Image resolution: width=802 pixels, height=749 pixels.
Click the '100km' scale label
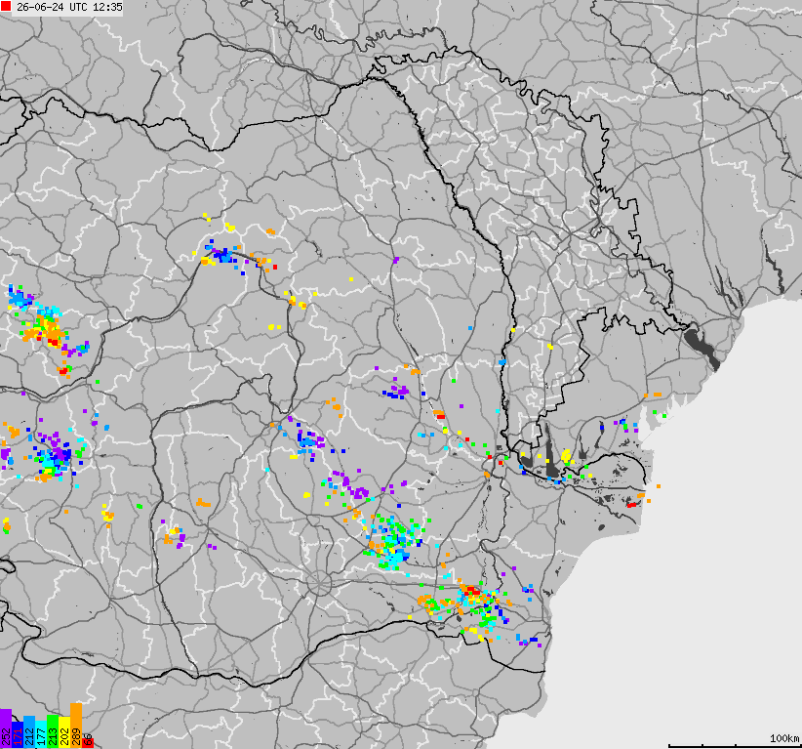pos(784,737)
